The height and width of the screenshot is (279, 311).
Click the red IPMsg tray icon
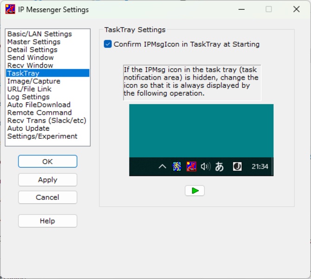[x=191, y=166]
